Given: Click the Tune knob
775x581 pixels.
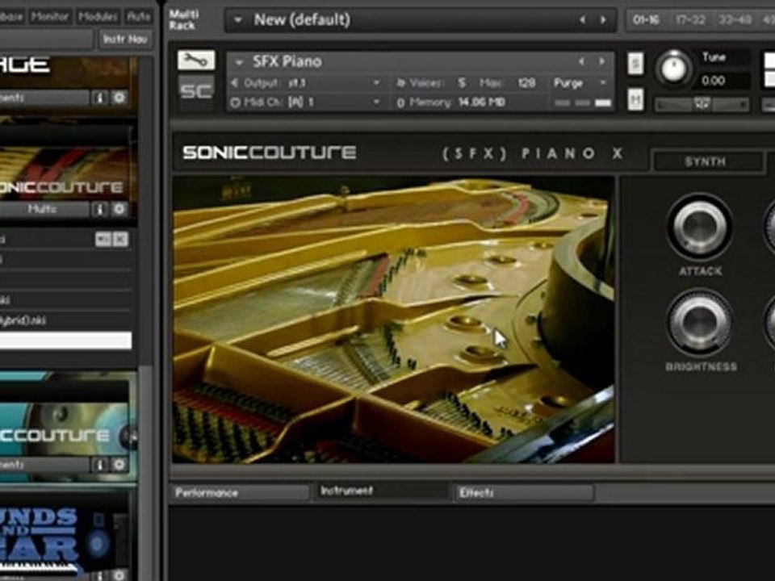Looking at the screenshot, I should [673, 68].
